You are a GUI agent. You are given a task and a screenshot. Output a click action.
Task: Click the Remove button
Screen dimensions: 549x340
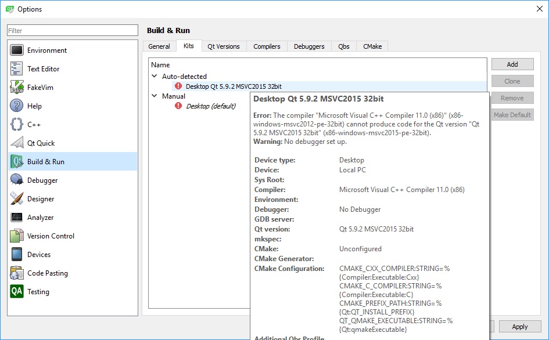click(x=512, y=98)
